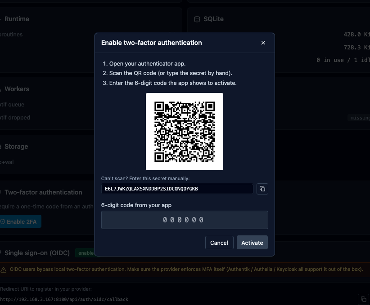Activate two-factor authentication
Image resolution: width=370 pixels, height=305 pixels.
252,243
